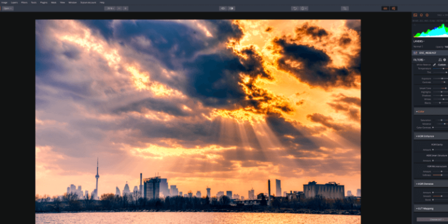Open the Mask menu
Viewport: 448px width, 224px height.
tap(54, 2)
